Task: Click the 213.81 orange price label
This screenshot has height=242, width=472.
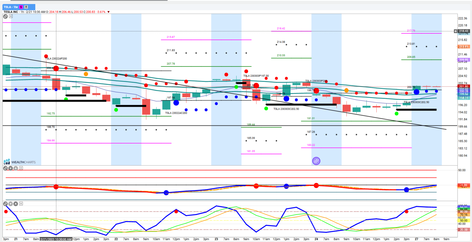Action: pos(464,47)
